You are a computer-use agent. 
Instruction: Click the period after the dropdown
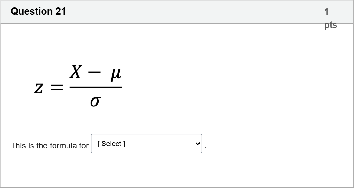[x=206, y=148]
